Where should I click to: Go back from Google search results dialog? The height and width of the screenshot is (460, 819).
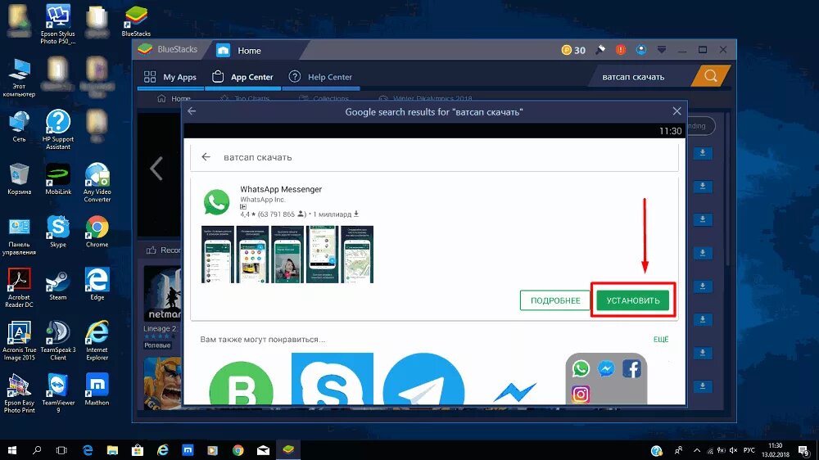(x=192, y=111)
